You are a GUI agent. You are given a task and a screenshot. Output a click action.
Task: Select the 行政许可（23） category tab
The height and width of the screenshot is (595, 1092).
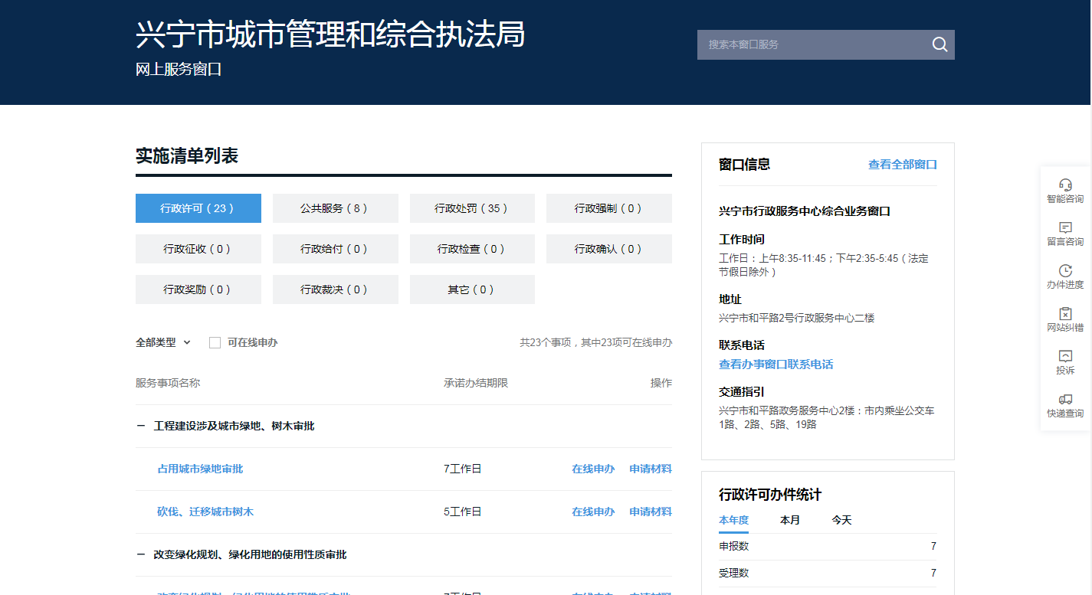coord(198,208)
